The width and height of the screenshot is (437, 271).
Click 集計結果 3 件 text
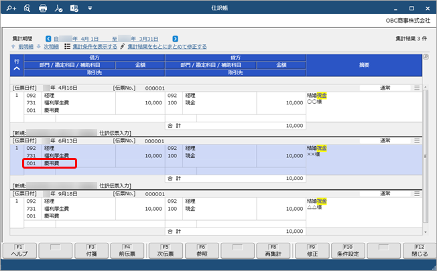411,39
